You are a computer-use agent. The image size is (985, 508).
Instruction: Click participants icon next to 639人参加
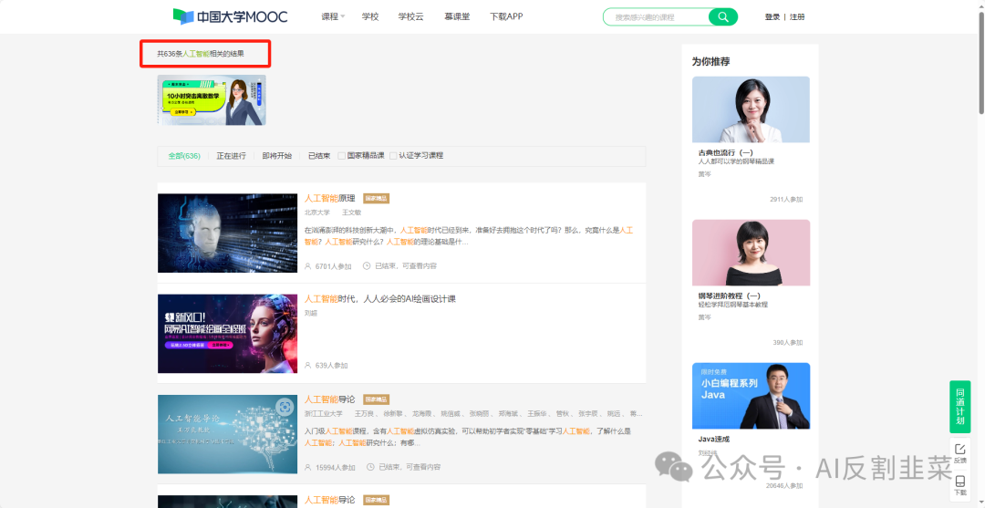tap(308, 365)
